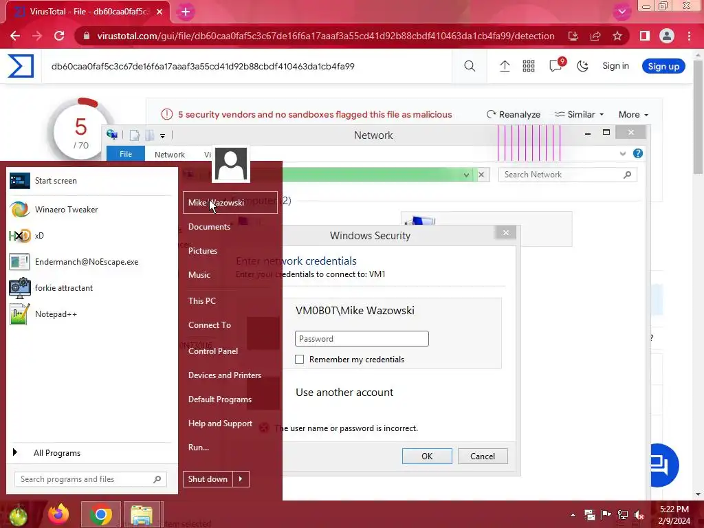
Task: Check Remember my credentials
Action: tap(300, 359)
